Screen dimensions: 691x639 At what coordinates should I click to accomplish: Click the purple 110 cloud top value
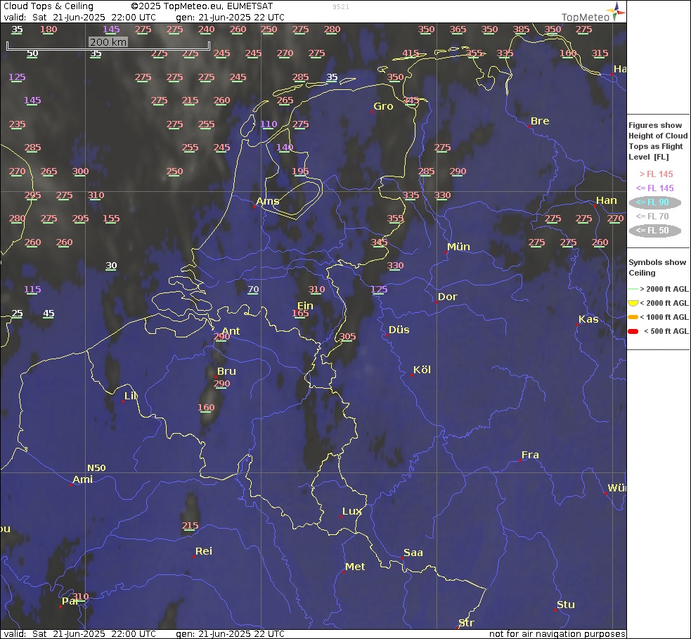pos(269,124)
